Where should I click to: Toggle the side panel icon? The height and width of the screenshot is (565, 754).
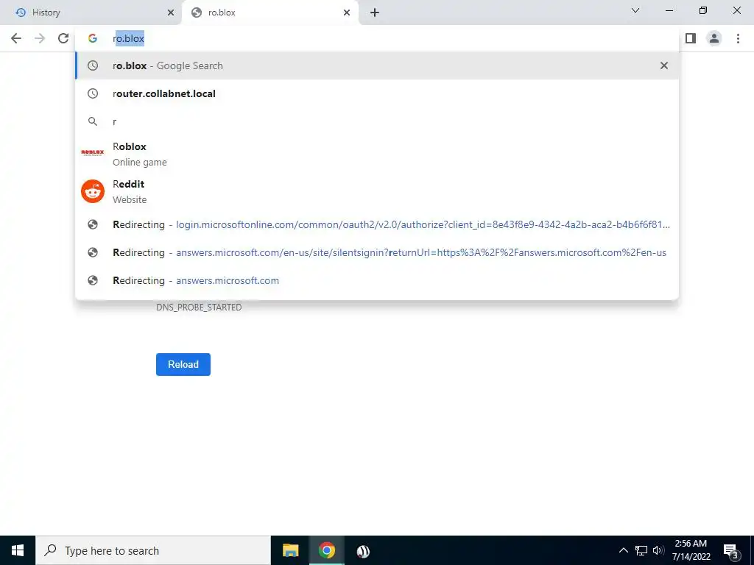pos(691,38)
